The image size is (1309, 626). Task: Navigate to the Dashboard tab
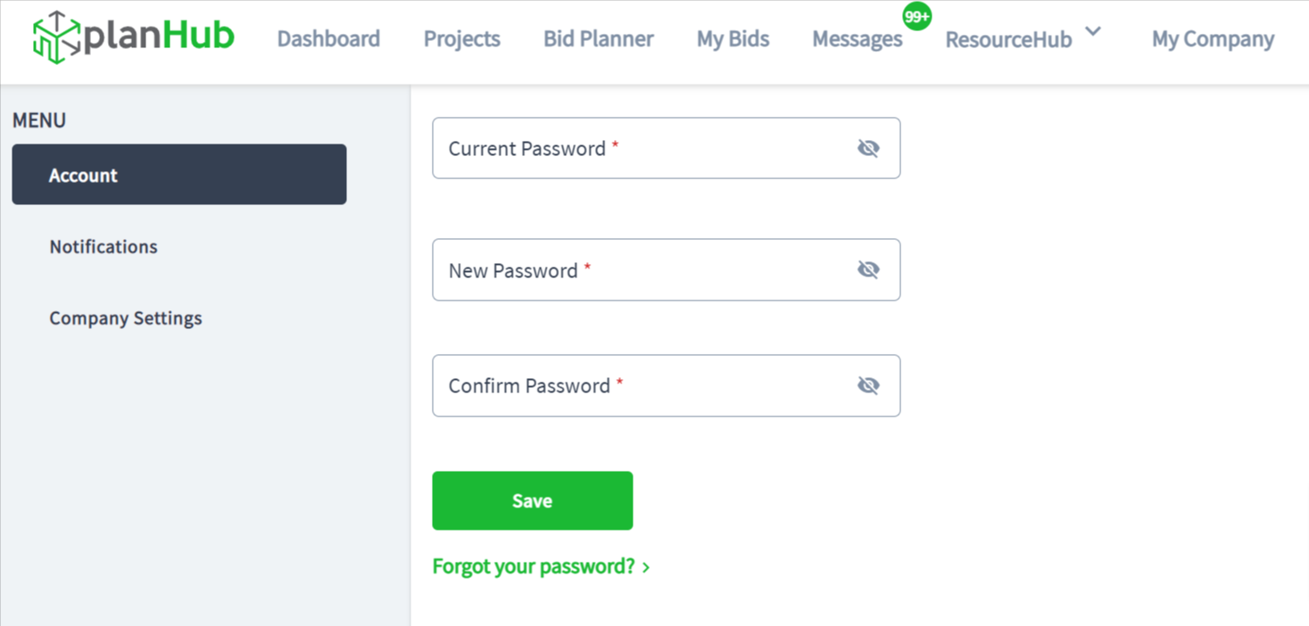click(x=327, y=38)
